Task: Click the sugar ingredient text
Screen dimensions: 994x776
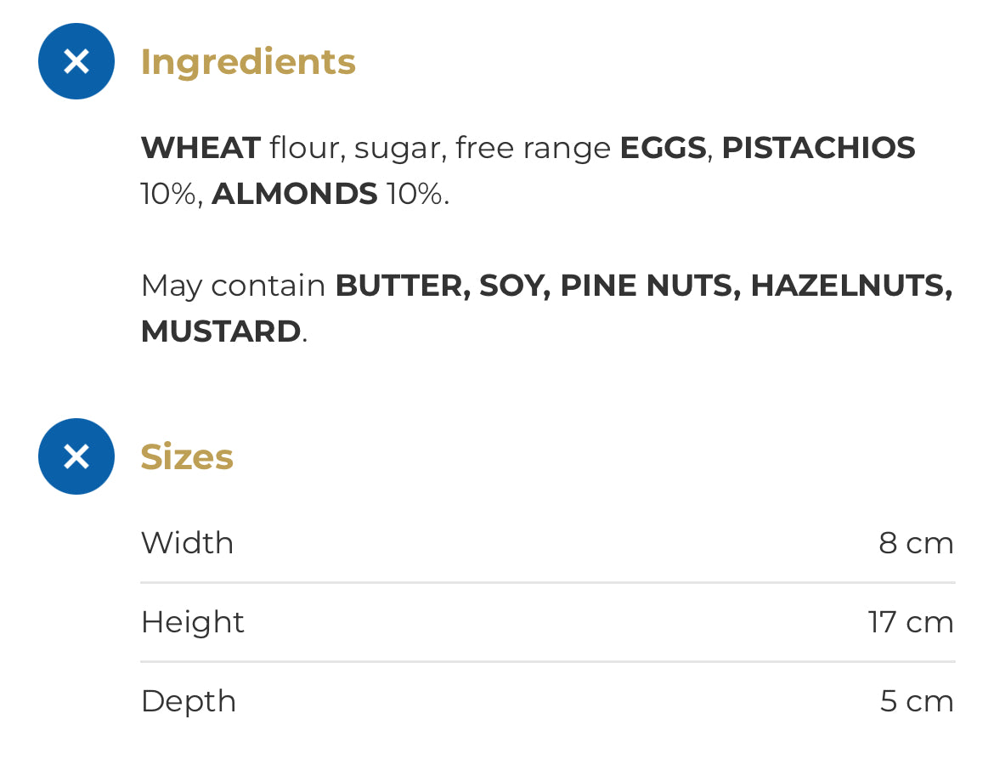Action: (x=401, y=150)
